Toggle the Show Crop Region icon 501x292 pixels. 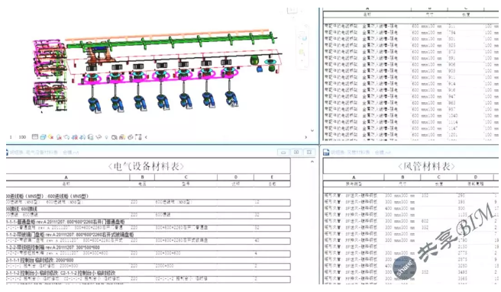coord(82,137)
